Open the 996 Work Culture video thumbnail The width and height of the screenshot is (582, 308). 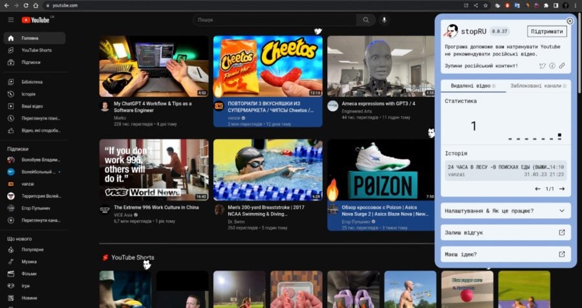(154, 170)
